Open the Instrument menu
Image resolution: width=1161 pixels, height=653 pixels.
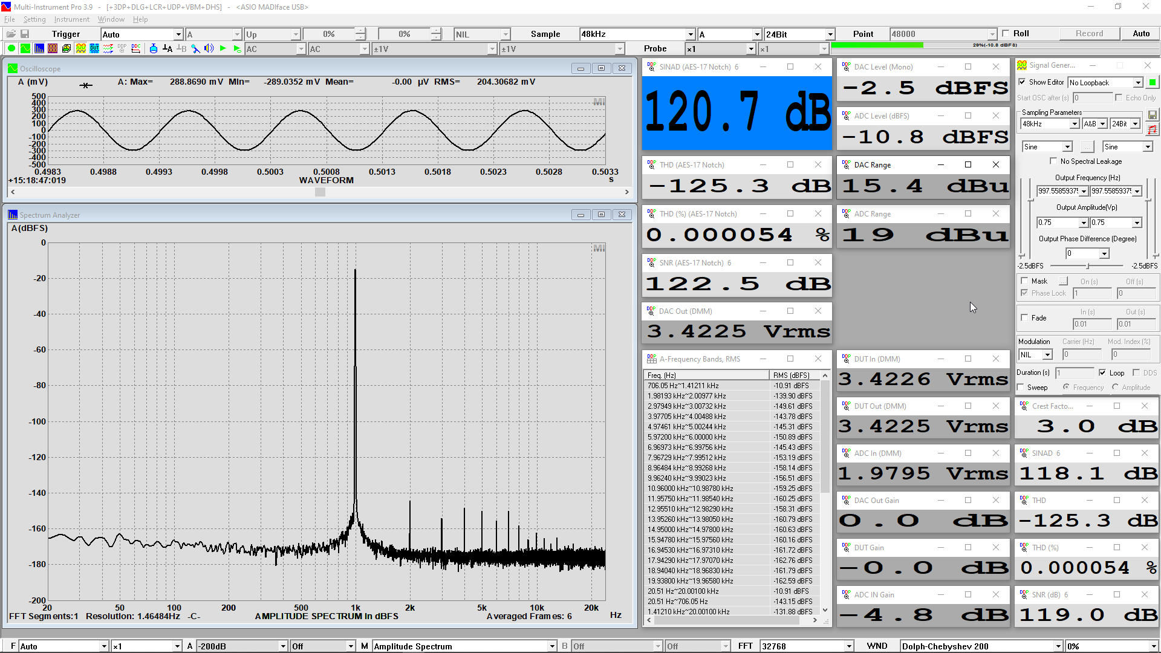pos(71,19)
